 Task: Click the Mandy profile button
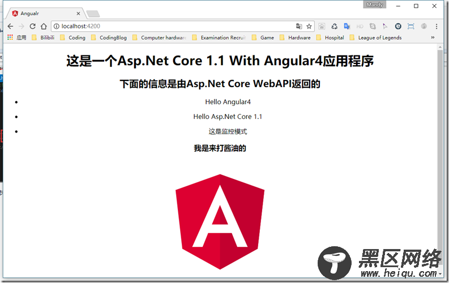click(375, 5)
